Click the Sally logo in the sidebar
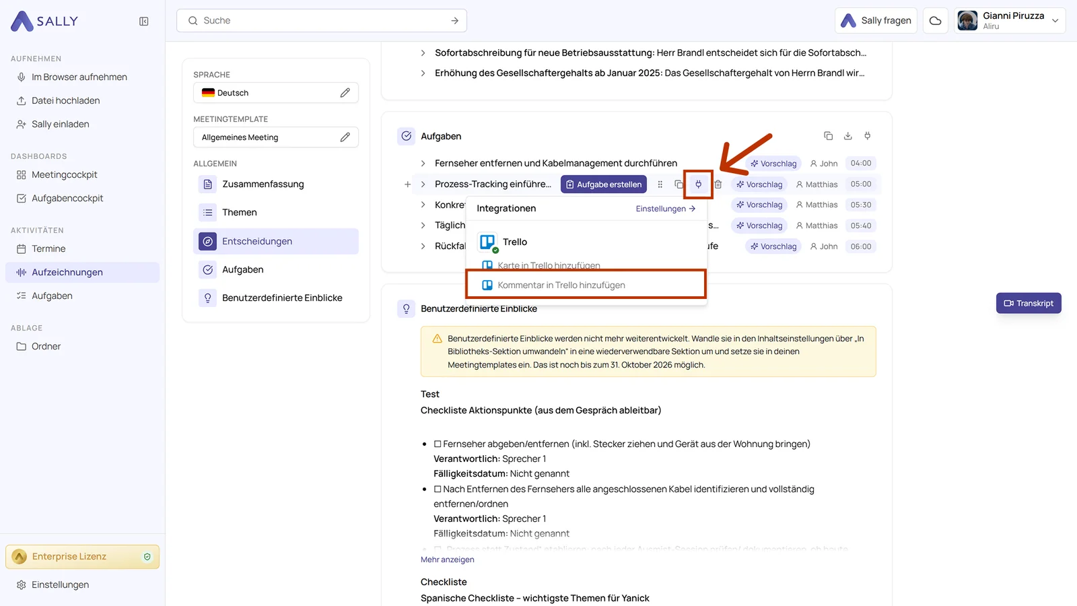The height and width of the screenshot is (606, 1077). coord(44,22)
